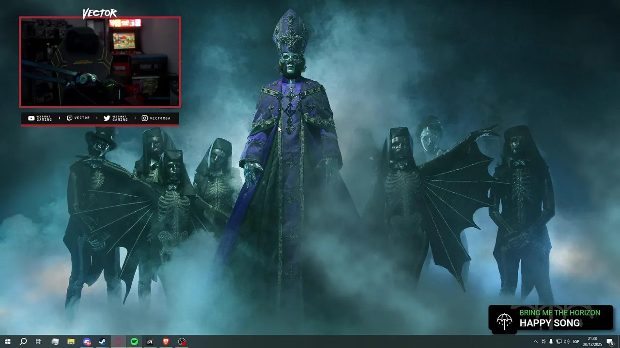Screen dimensions: 620x348
Task: Open network settings tray icon
Action: (x=559, y=341)
